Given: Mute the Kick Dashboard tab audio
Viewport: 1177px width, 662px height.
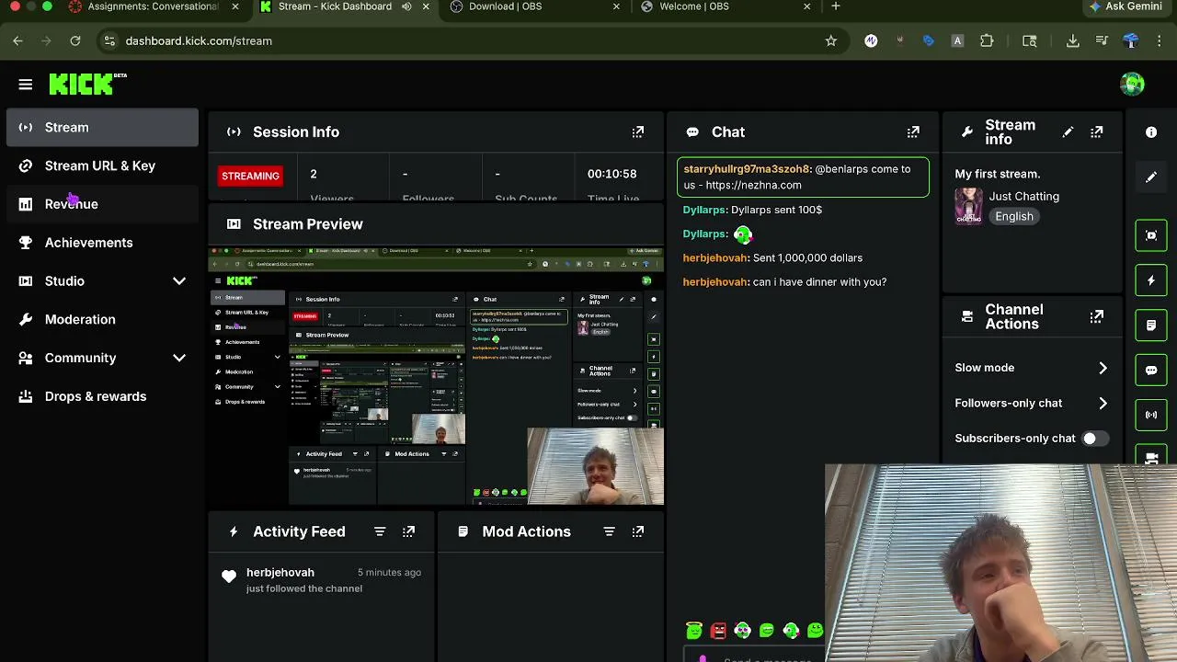Looking at the screenshot, I should tap(406, 6).
